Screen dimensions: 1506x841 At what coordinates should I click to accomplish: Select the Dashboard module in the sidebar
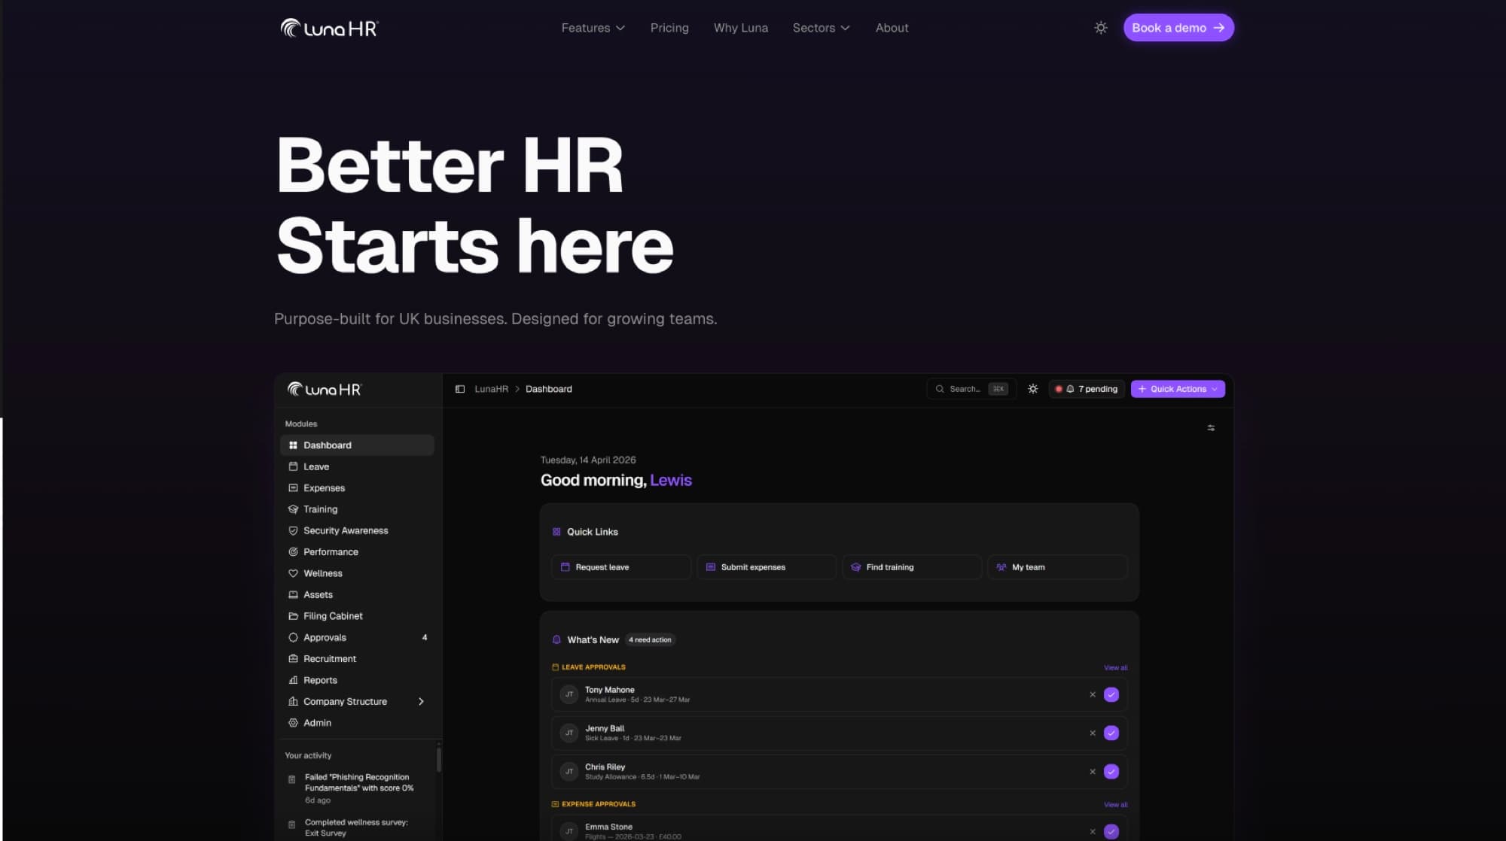(x=357, y=445)
